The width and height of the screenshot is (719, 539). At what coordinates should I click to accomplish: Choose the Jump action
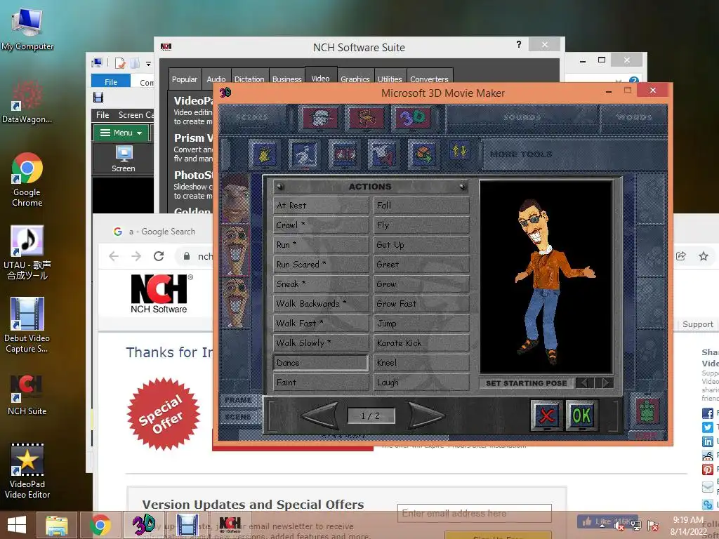click(421, 324)
